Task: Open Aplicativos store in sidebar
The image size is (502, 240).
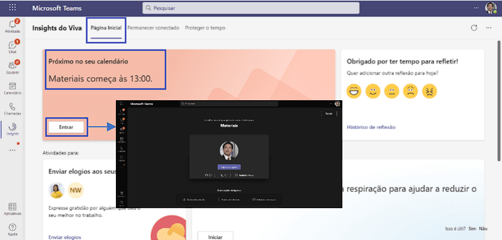Action: point(13,209)
